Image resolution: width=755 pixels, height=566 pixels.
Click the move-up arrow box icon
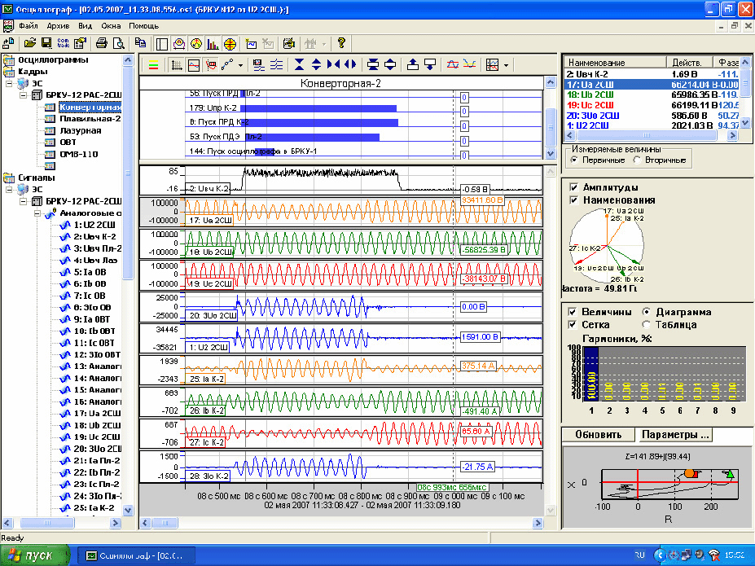[413, 64]
